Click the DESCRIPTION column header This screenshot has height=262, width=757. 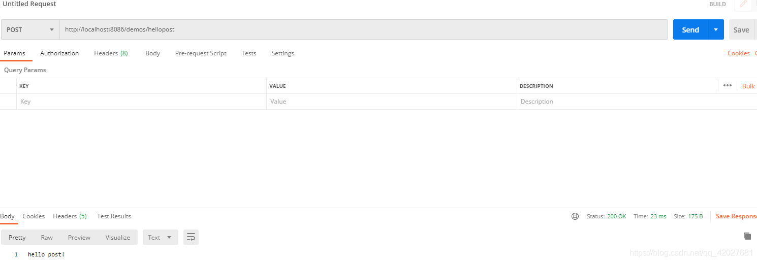(x=536, y=86)
